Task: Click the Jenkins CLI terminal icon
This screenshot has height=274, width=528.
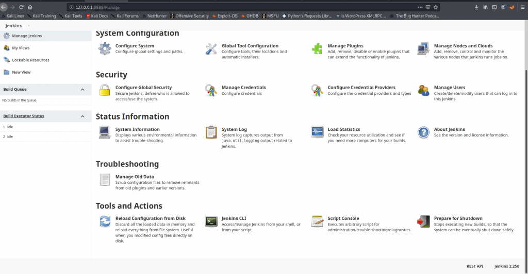Action: pyautogui.click(x=211, y=221)
